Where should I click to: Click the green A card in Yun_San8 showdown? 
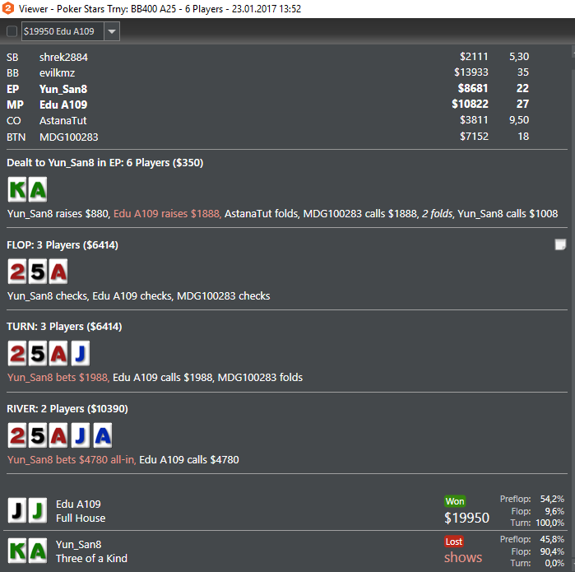(38, 551)
